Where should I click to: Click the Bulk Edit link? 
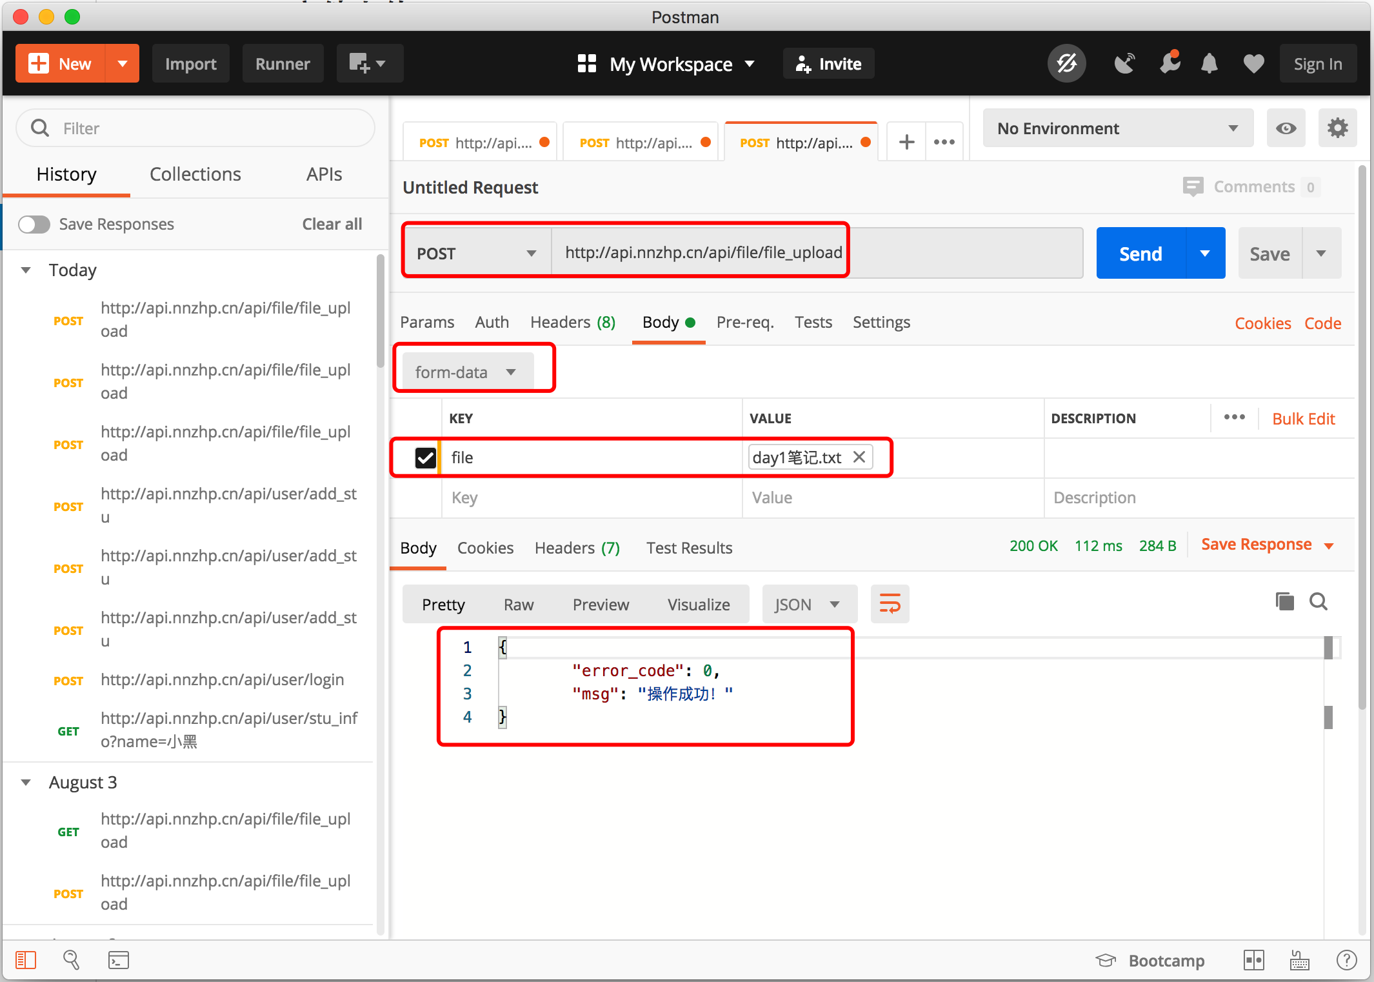pyautogui.click(x=1303, y=419)
